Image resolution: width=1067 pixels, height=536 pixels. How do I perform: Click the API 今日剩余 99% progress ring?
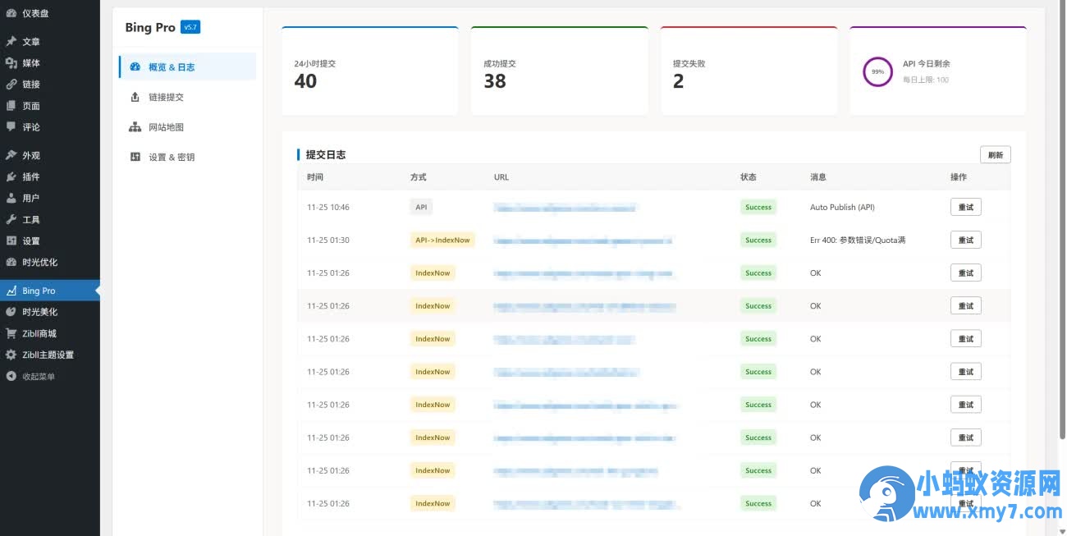point(877,72)
